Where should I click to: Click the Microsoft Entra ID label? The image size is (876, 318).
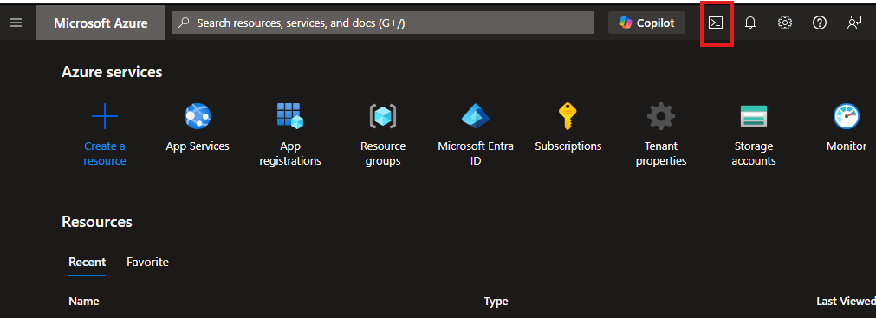pyautogui.click(x=476, y=153)
